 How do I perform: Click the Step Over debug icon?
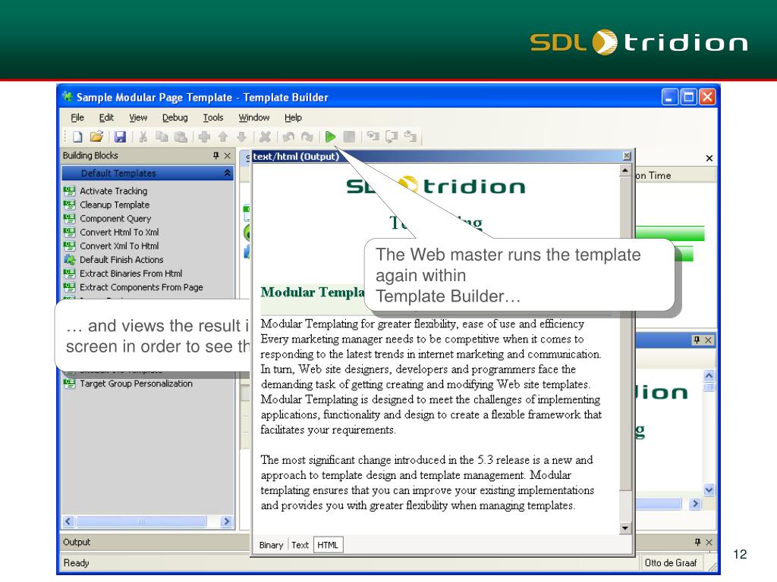pyautogui.click(x=392, y=136)
